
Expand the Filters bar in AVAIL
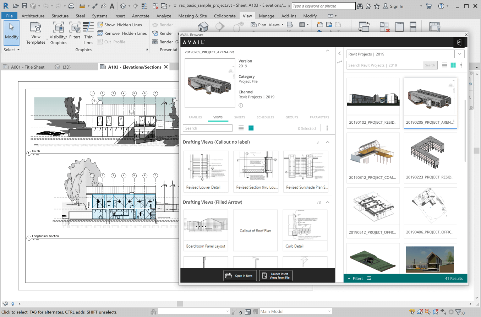(x=355, y=279)
